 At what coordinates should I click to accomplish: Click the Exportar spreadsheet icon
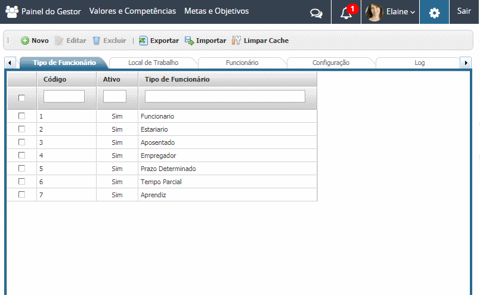143,41
